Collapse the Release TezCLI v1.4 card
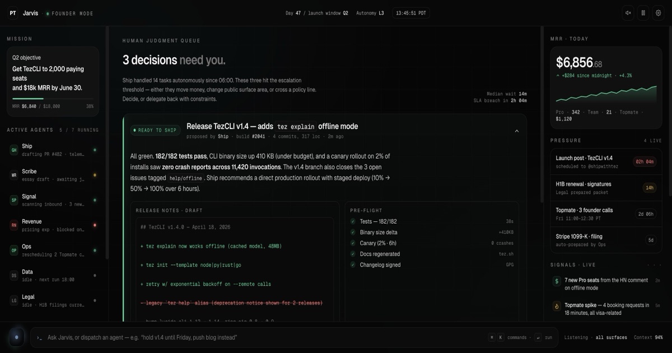 516,131
